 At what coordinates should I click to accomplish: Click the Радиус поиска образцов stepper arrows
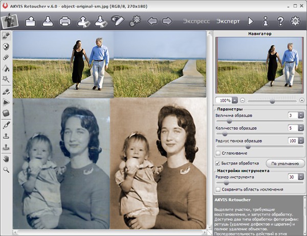[x=301, y=141]
